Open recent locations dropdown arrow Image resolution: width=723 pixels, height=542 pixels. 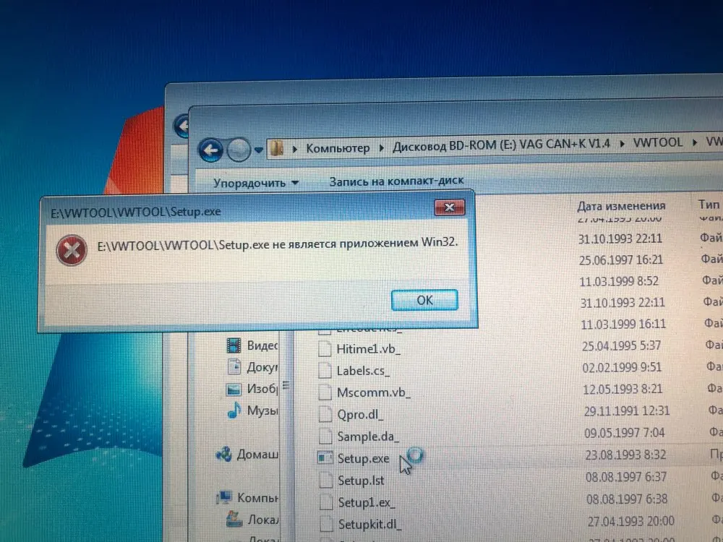click(259, 150)
